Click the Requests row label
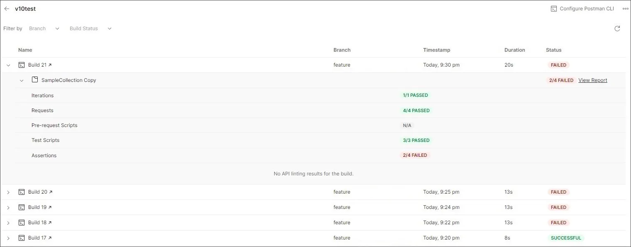 [42, 110]
